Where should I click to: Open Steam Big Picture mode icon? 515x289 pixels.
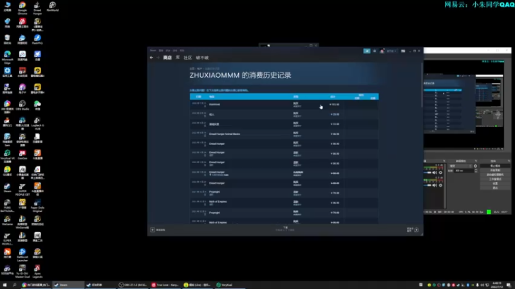(x=403, y=51)
